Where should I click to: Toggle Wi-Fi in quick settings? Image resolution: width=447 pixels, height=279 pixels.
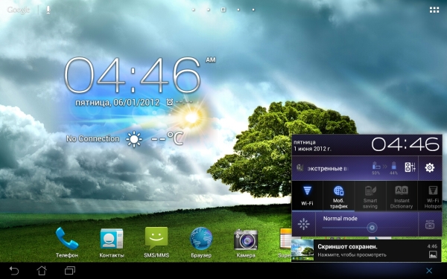[x=307, y=196]
